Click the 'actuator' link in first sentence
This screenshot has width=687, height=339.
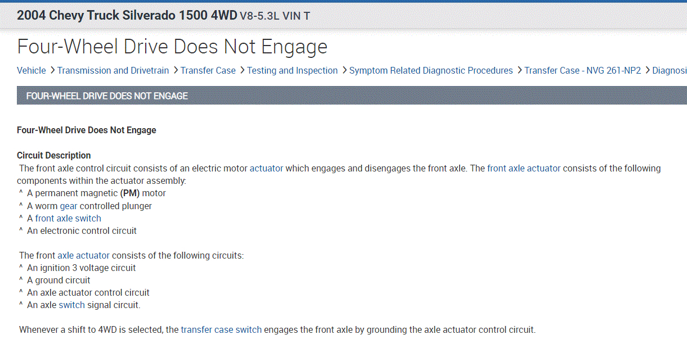(266, 168)
